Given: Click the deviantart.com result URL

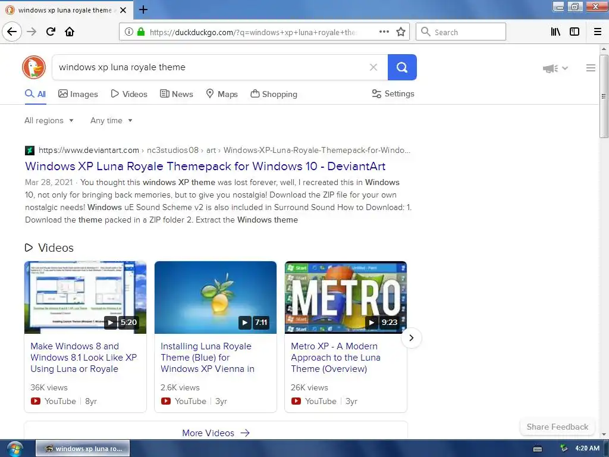Looking at the screenshot, I should pyautogui.click(x=224, y=151).
